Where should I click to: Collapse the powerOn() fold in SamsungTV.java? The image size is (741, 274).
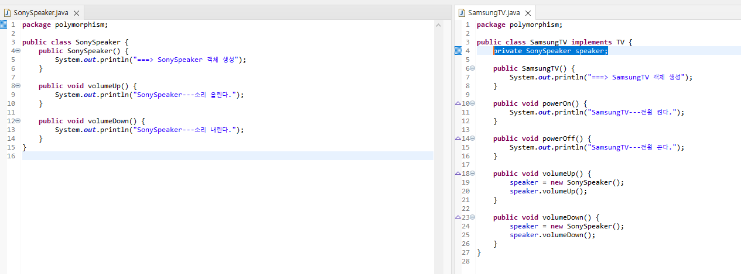pyautogui.click(x=473, y=103)
